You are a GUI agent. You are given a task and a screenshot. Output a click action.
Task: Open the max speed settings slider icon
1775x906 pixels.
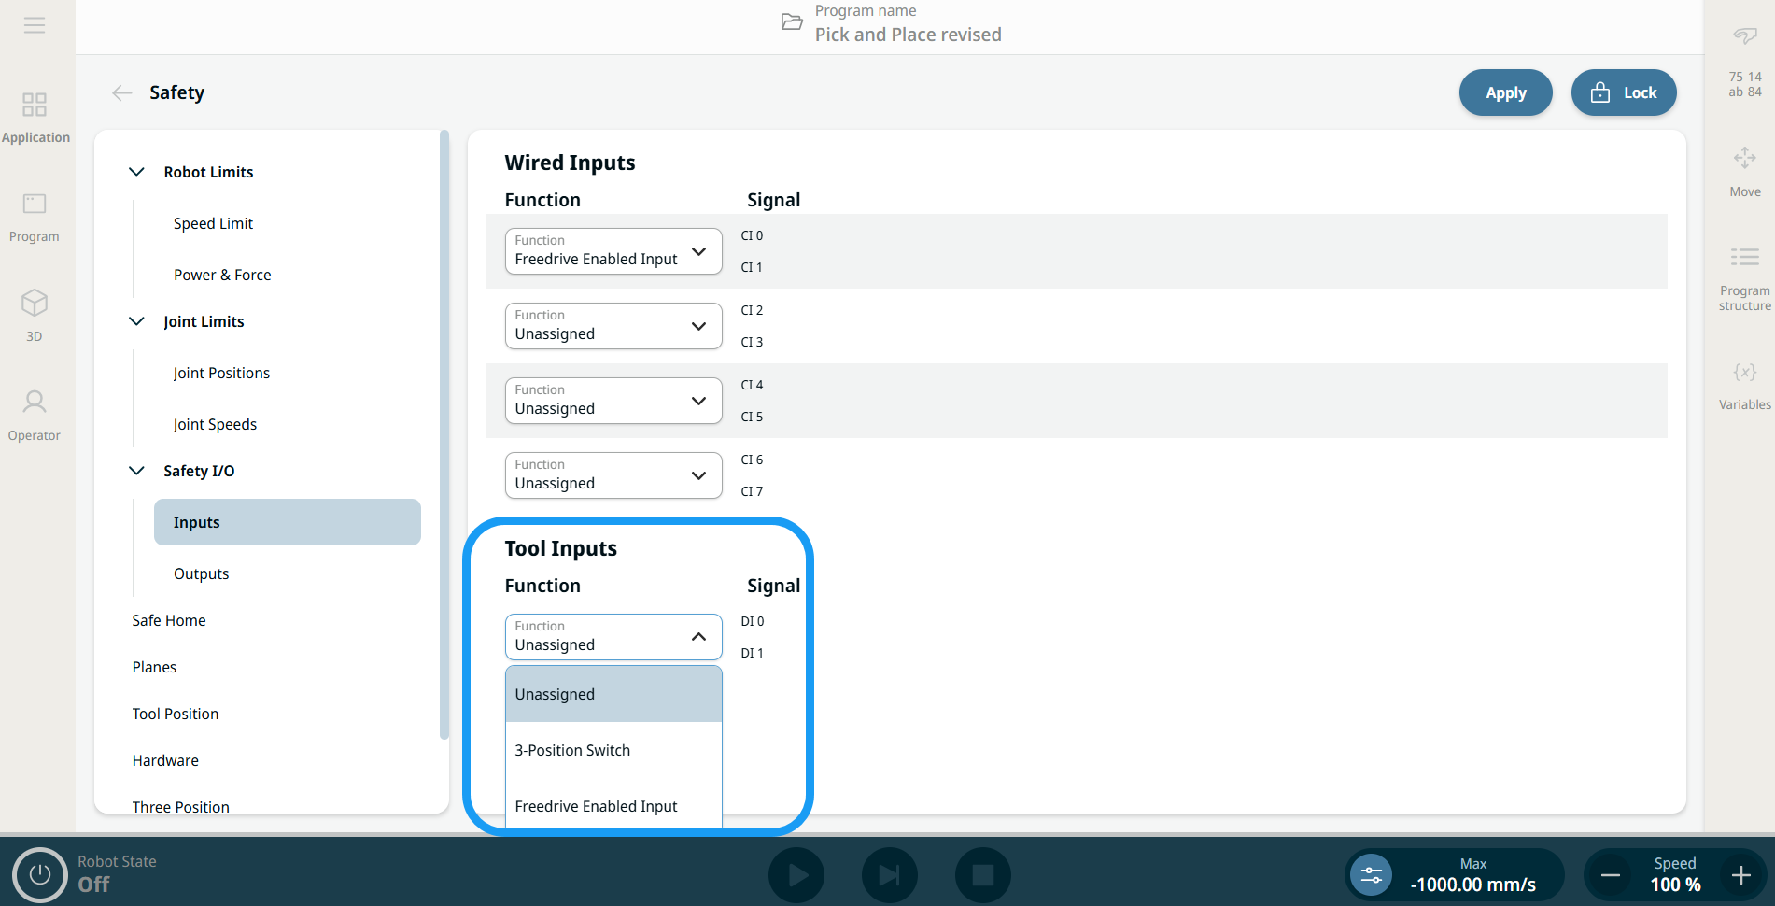(x=1372, y=875)
